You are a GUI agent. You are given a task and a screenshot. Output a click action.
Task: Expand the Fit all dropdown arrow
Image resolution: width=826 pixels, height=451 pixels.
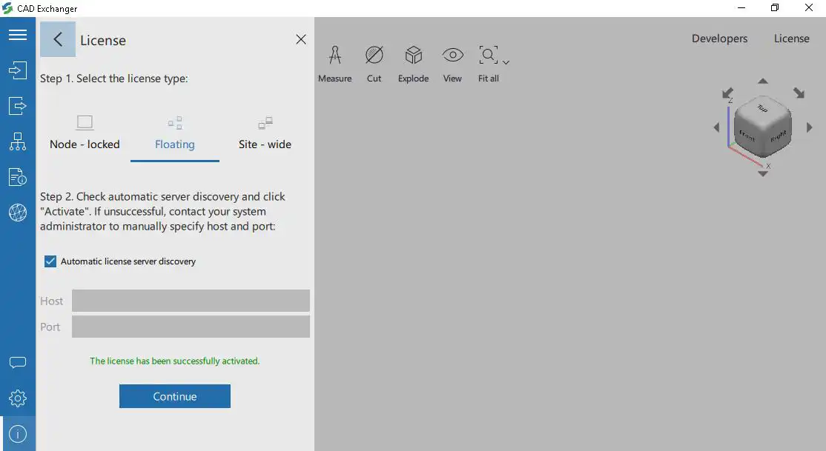click(506, 64)
